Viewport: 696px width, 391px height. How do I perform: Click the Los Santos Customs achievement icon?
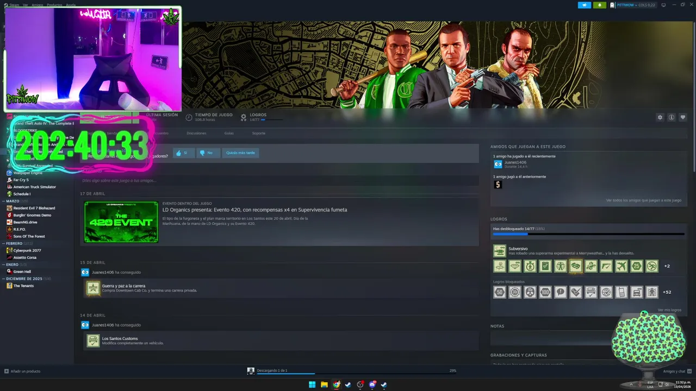(93, 340)
